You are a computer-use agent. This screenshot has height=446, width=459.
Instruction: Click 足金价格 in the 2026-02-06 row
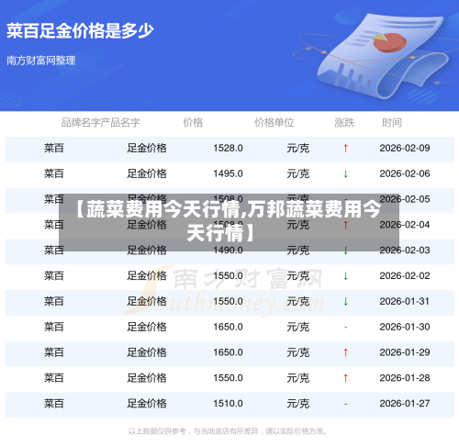click(147, 173)
